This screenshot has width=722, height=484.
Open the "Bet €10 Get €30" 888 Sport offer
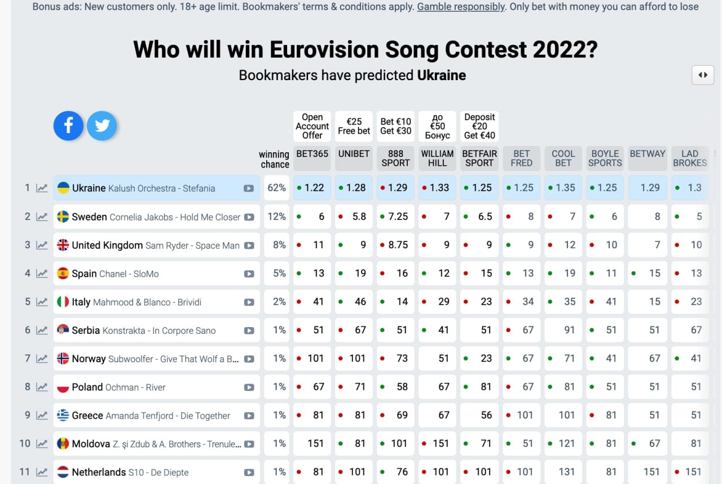point(395,126)
